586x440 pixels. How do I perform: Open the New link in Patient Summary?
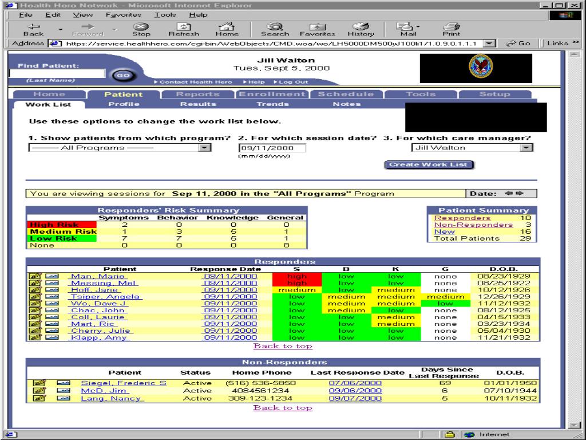pos(444,231)
